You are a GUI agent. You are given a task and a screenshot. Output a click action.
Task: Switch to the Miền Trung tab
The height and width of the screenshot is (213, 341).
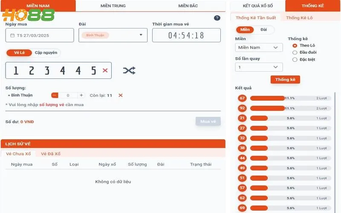tap(113, 6)
